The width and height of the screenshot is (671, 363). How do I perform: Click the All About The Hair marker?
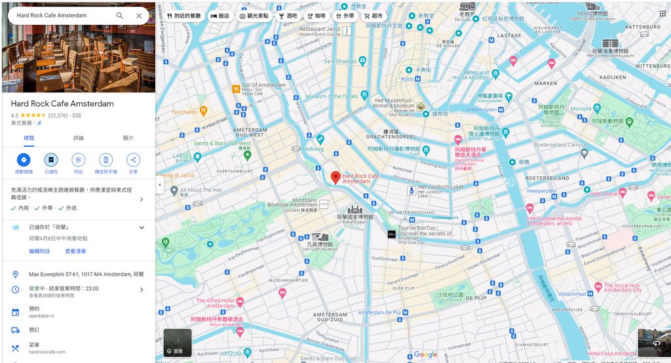[x=174, y=191]
